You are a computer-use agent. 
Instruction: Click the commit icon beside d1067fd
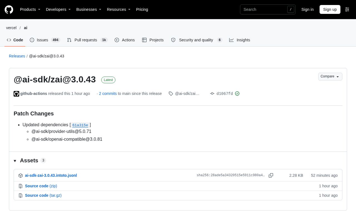click(212, 94)
